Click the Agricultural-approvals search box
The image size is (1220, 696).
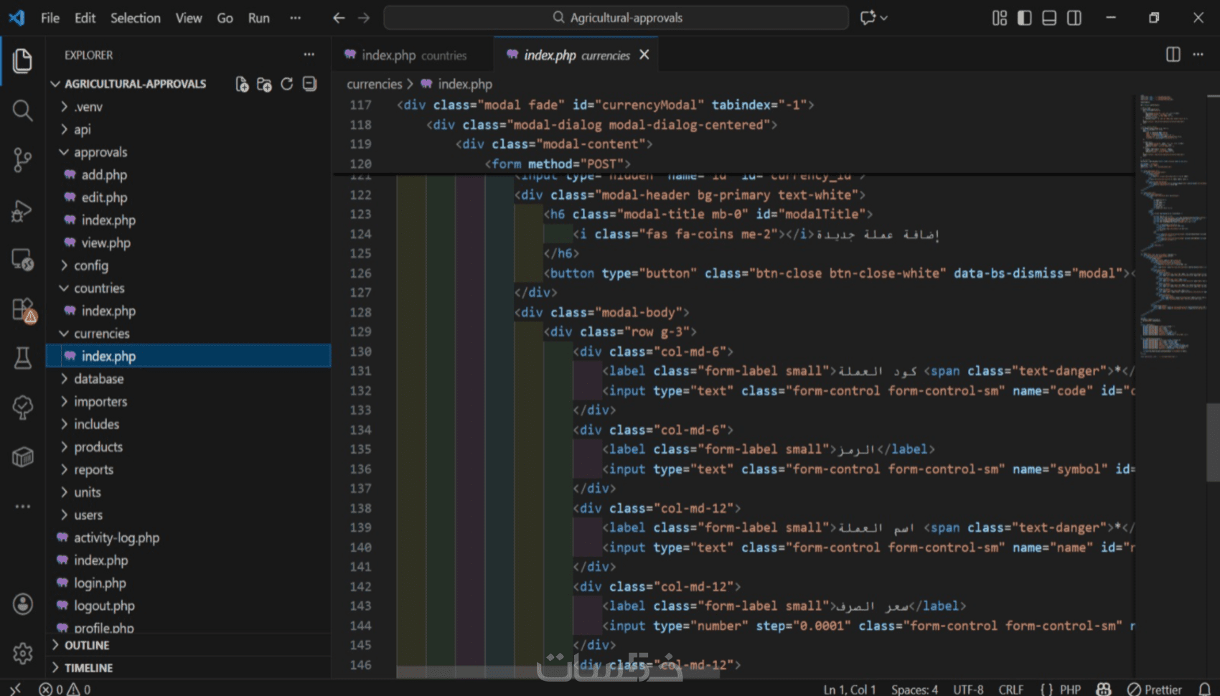coord(616,18)
